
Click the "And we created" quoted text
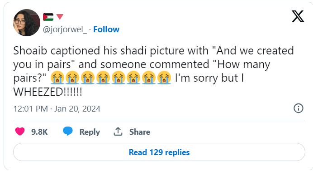(x=254, y=50)
